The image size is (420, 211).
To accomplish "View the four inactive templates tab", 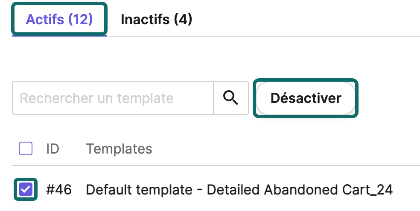I will tap(156, 20).
